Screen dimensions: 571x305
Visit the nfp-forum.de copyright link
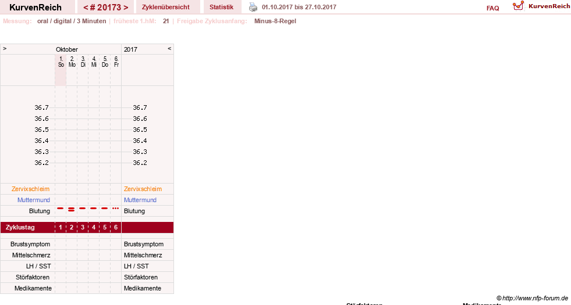pos(532,298)
